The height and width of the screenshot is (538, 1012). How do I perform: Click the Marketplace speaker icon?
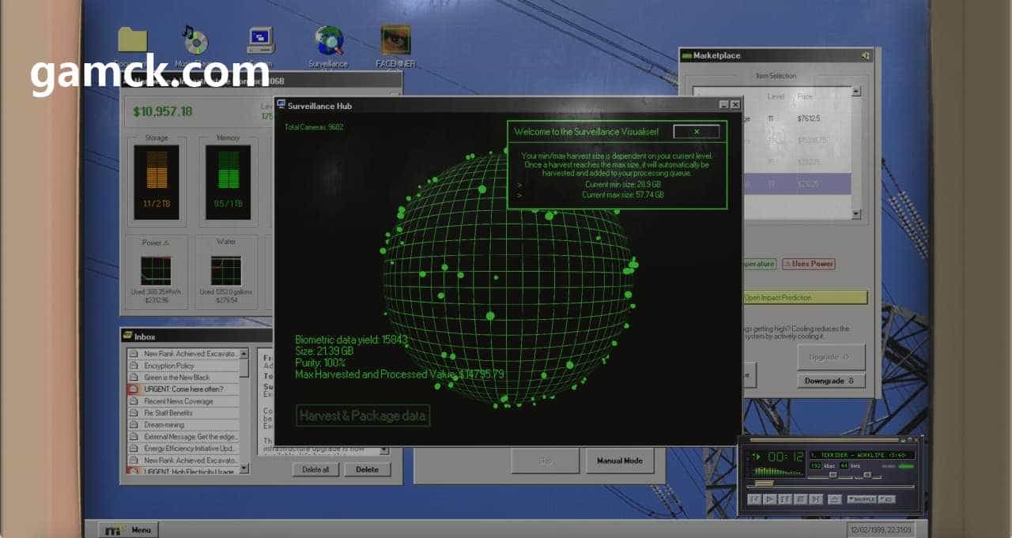coord(866,55)
